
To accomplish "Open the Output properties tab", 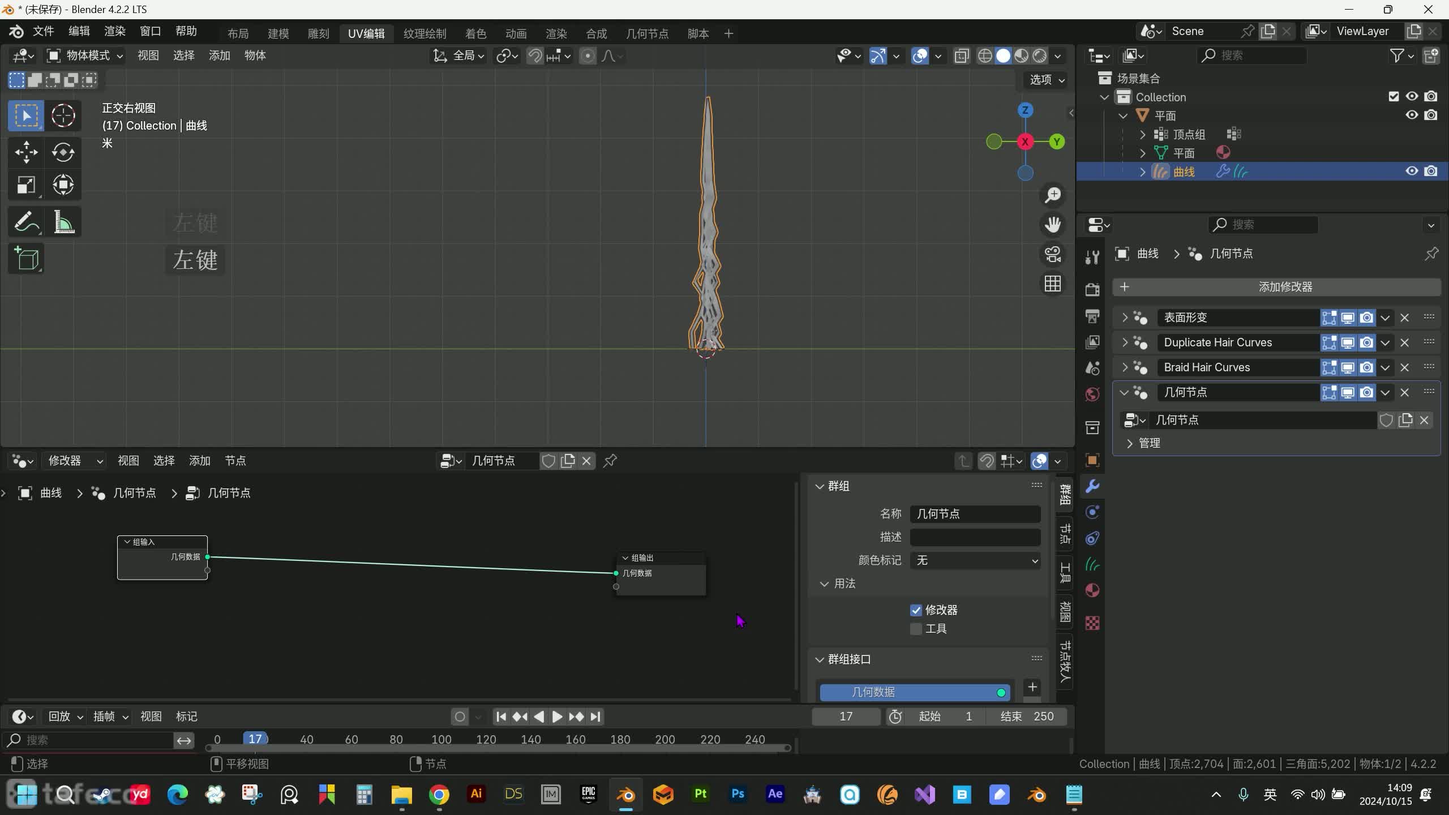I will (x=1092, y=316).
